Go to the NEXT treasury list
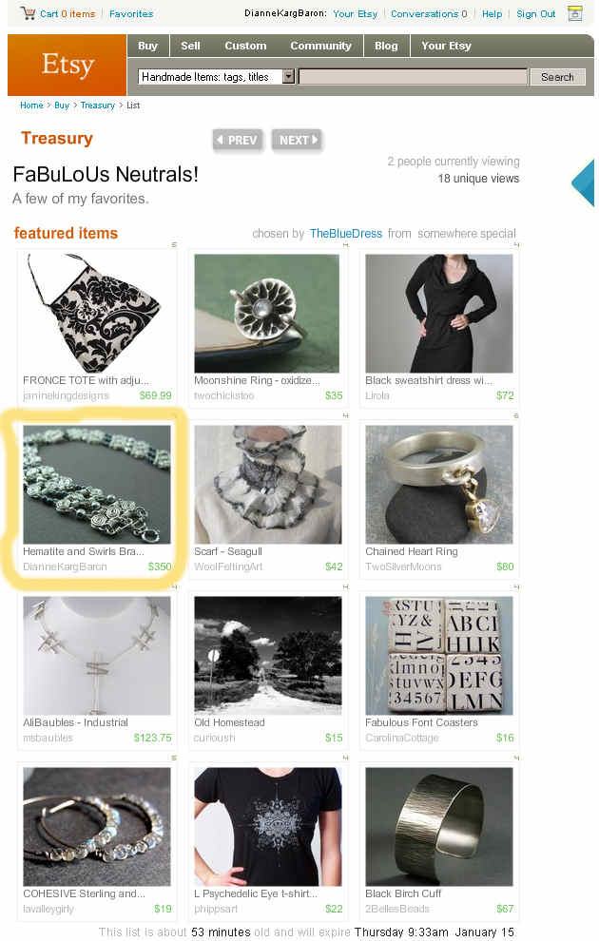The height and width of the screenshot is (941, 599). 297,140
